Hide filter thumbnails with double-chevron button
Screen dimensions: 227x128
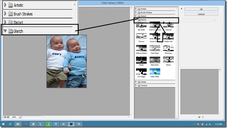[x=182, y=9]
